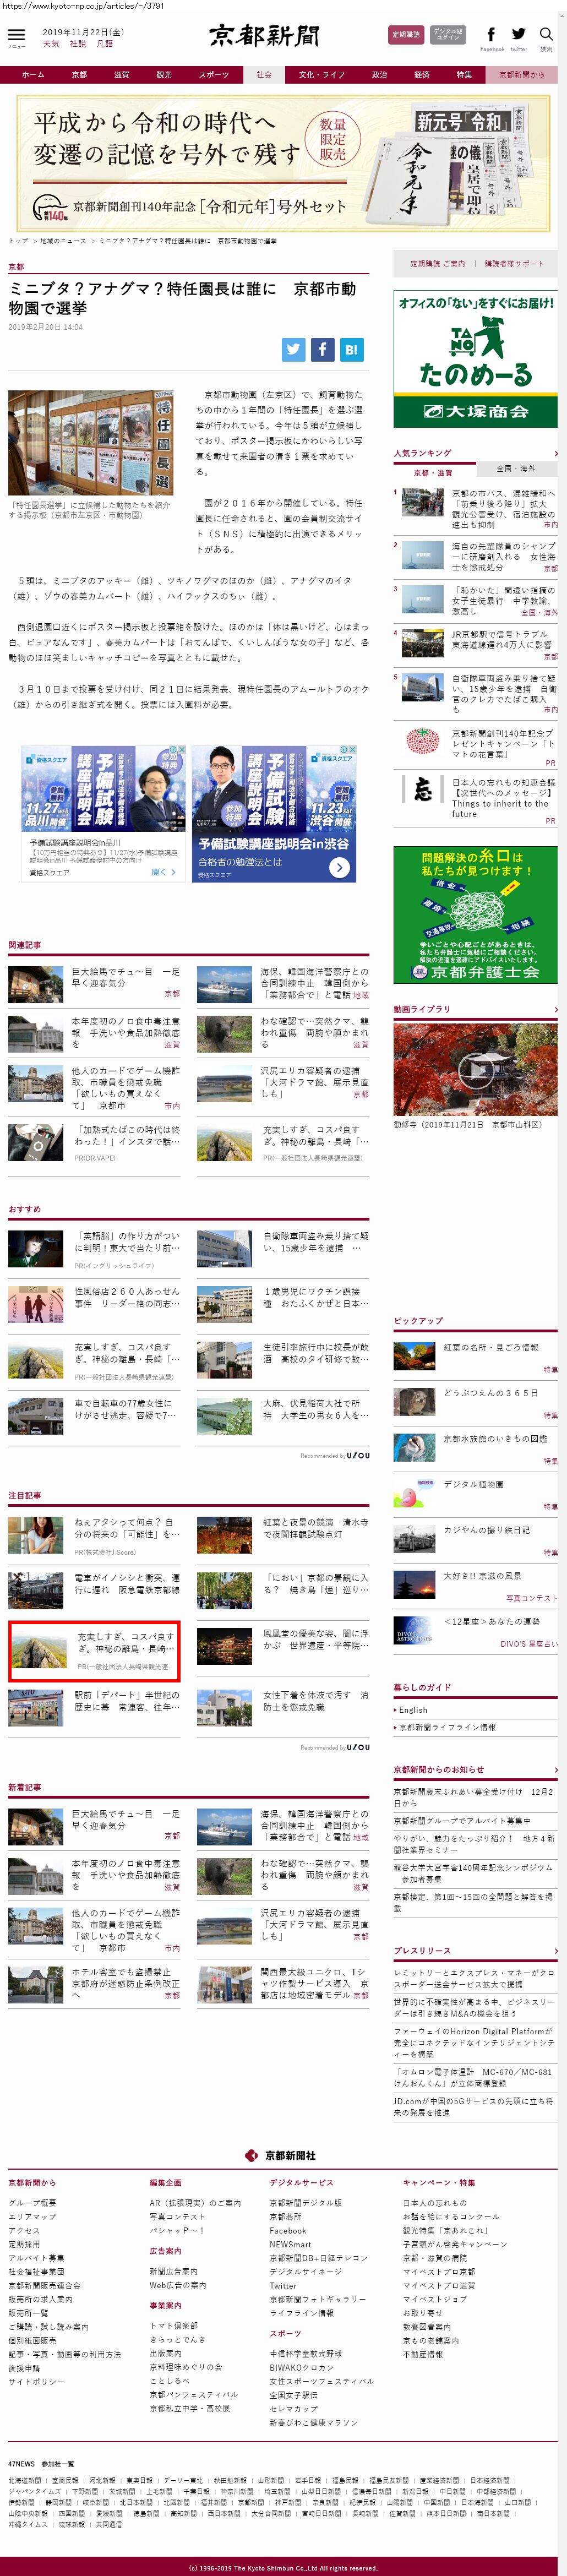Open the article's bulletin board photo
Viewport: 567px width, 2576px height.
click(x=91, y=443)
